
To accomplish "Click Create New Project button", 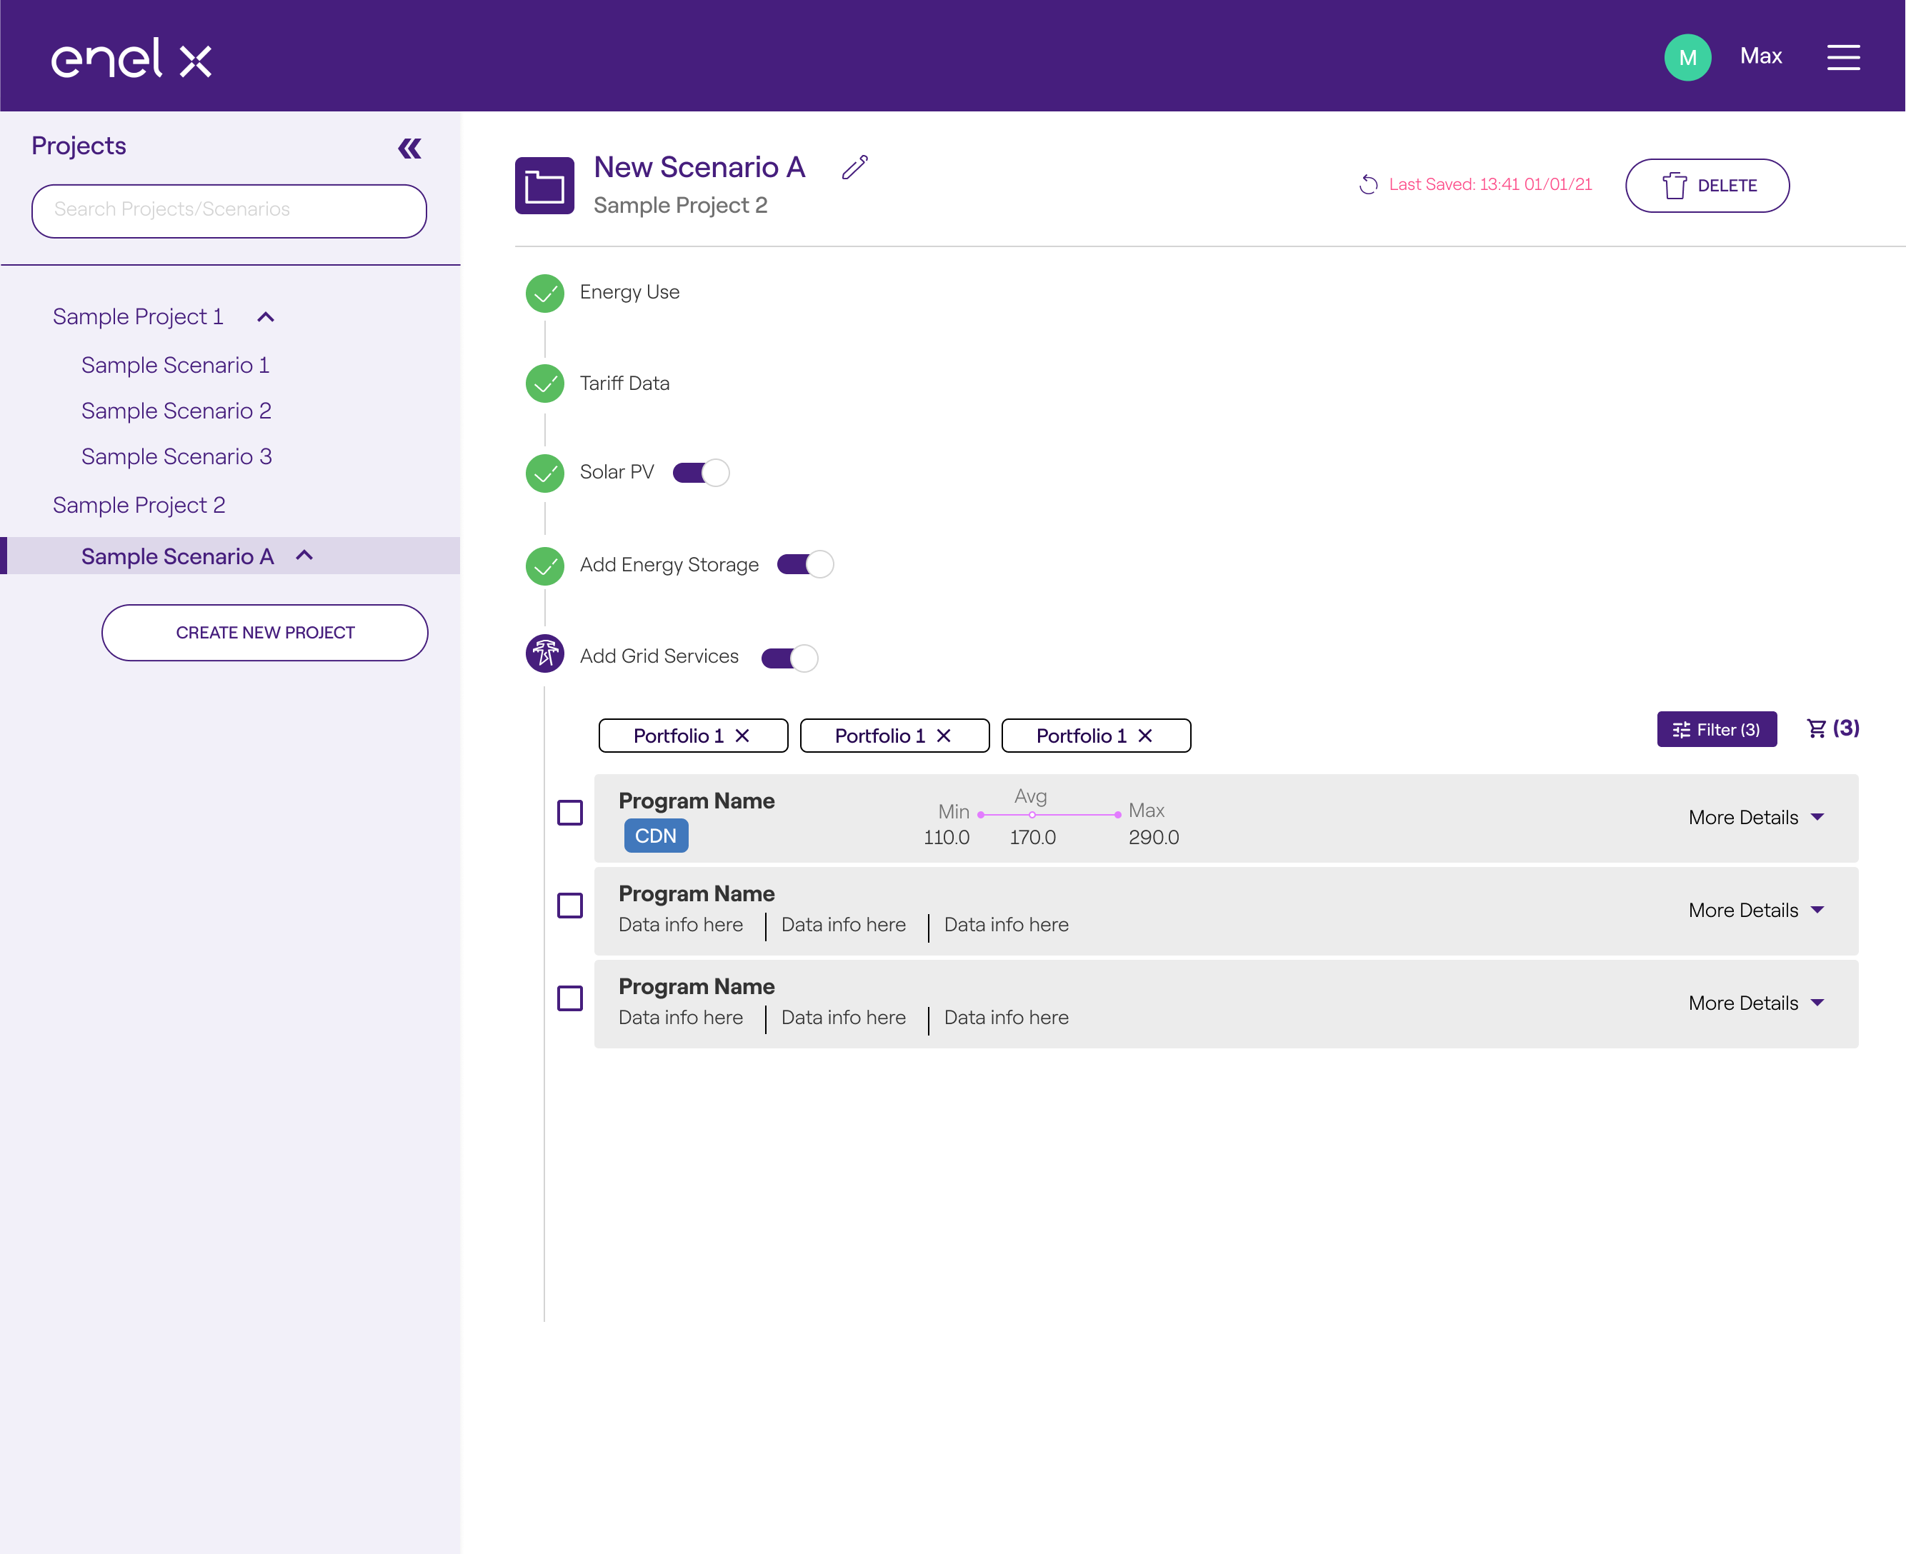I will (265, 633).
